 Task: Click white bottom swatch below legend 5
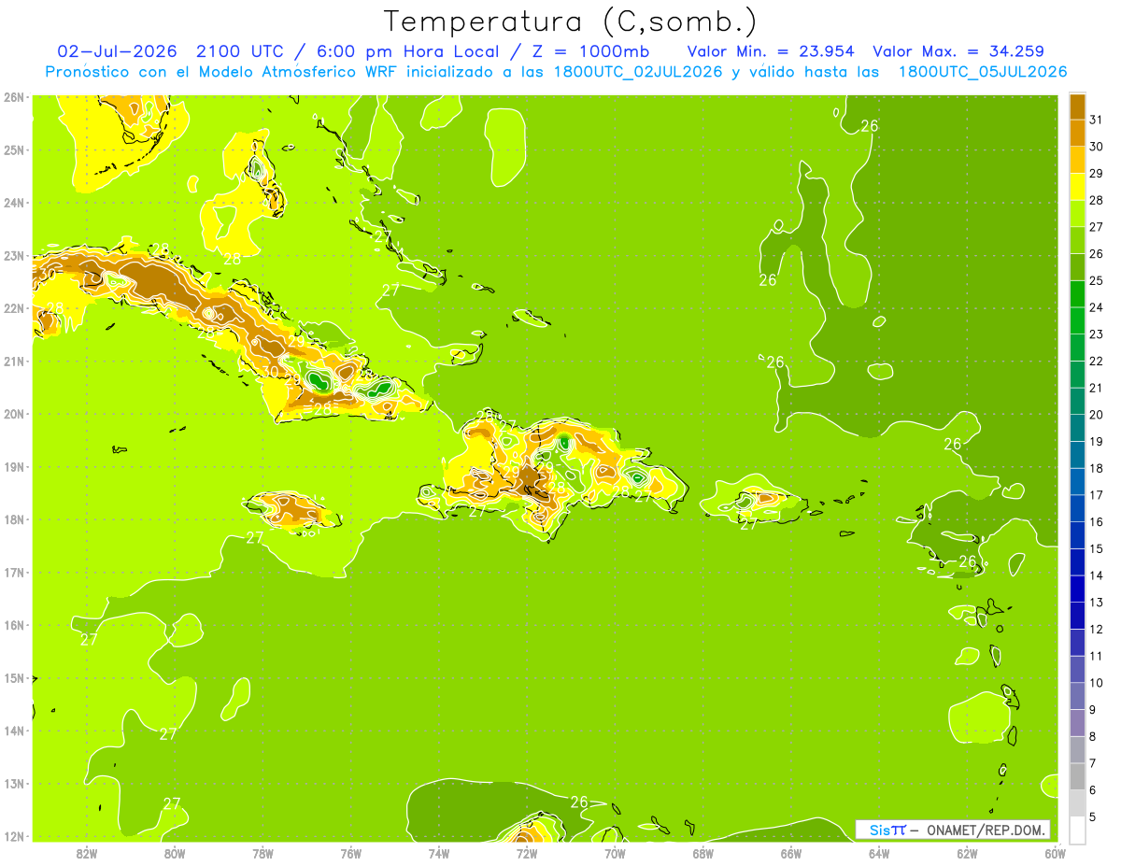point(1077,831)
